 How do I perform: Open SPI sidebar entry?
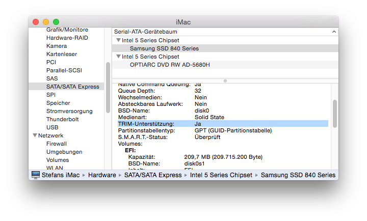pyautogui.click(x=51, y=95)
